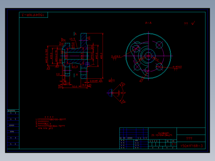This screenshot has width=215, height=161.
Task: Select the upper A cutting-plane marker
Action: click(x=75, y=34)
